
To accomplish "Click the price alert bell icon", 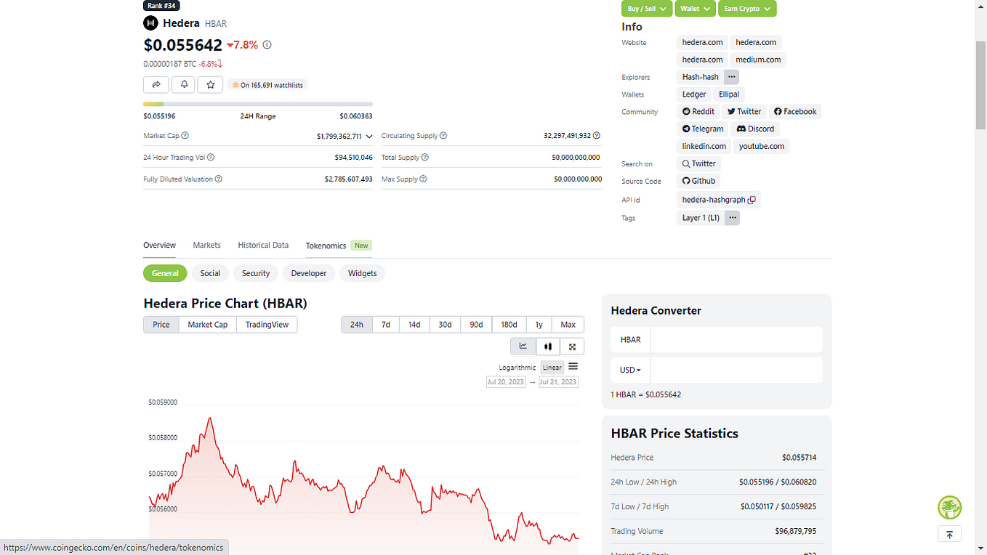I will (x=184, y=85).
